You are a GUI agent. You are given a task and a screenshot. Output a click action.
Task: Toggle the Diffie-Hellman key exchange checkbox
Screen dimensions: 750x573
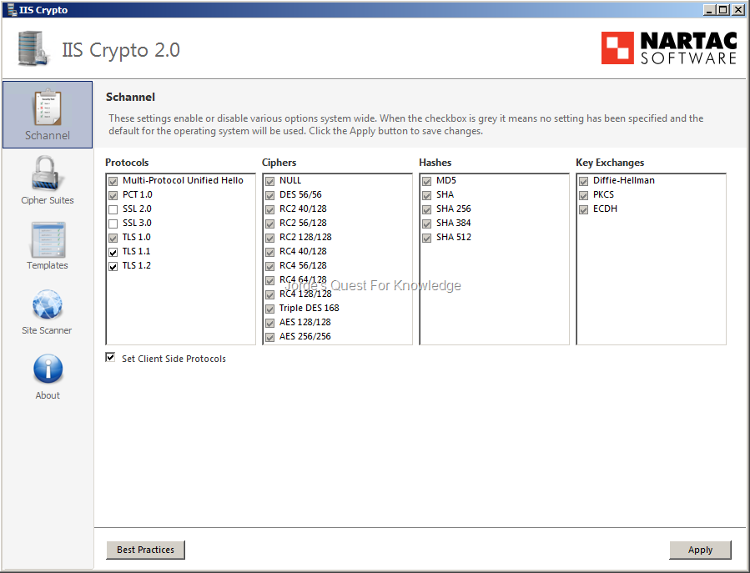(583, 181)
